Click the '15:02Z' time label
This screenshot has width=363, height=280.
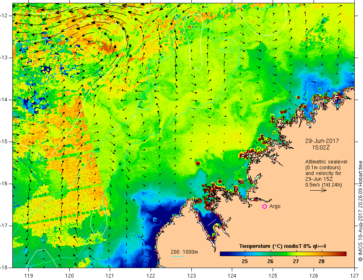(321, 147)
